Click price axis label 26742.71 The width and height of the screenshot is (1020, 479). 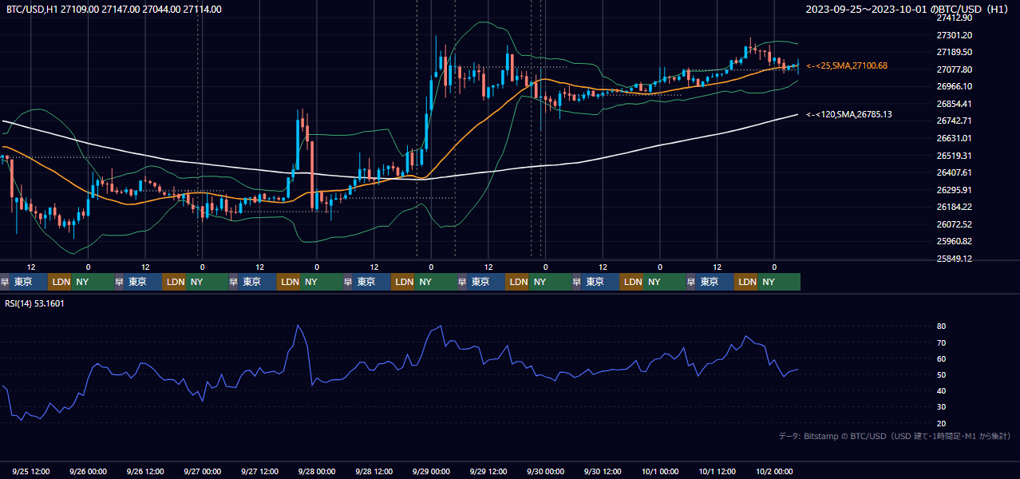[x=954, y=121]
